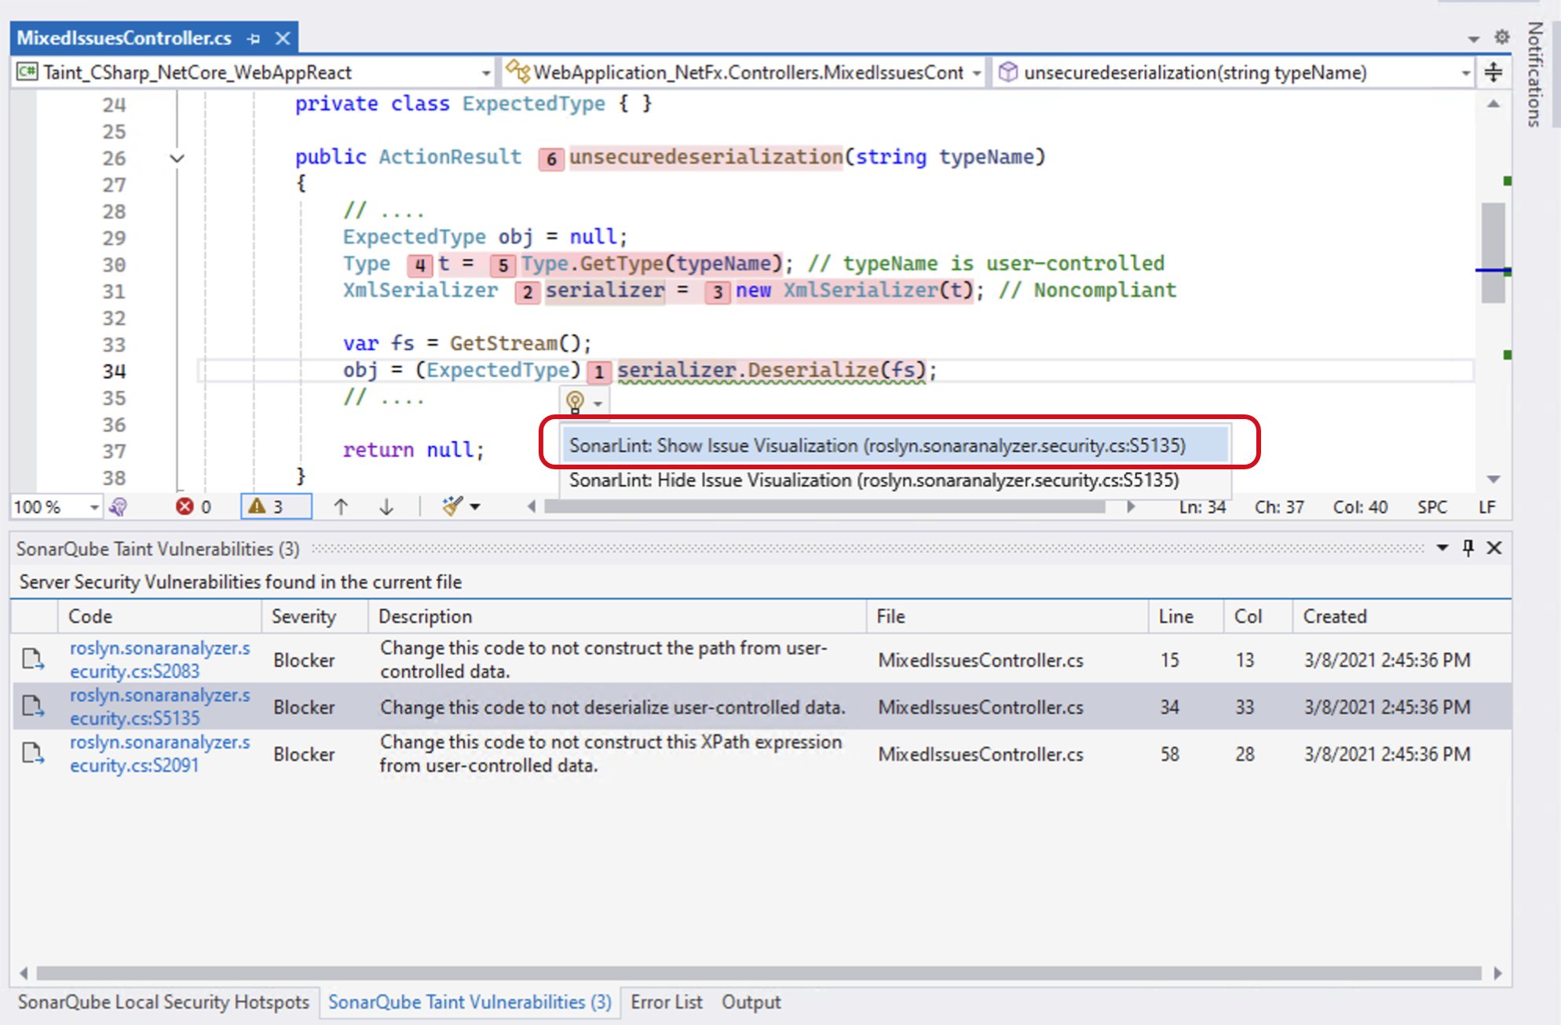Click the red error count icon
1561x1025 pixels.
coord(185,507)
